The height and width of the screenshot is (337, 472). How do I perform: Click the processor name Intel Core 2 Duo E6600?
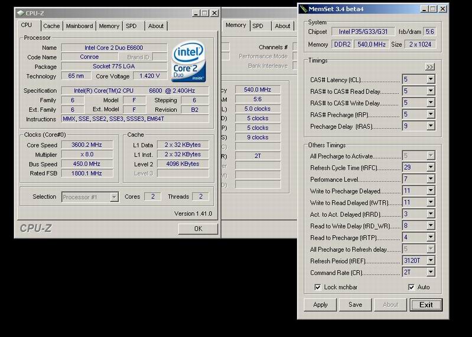(x=114, y=48)
